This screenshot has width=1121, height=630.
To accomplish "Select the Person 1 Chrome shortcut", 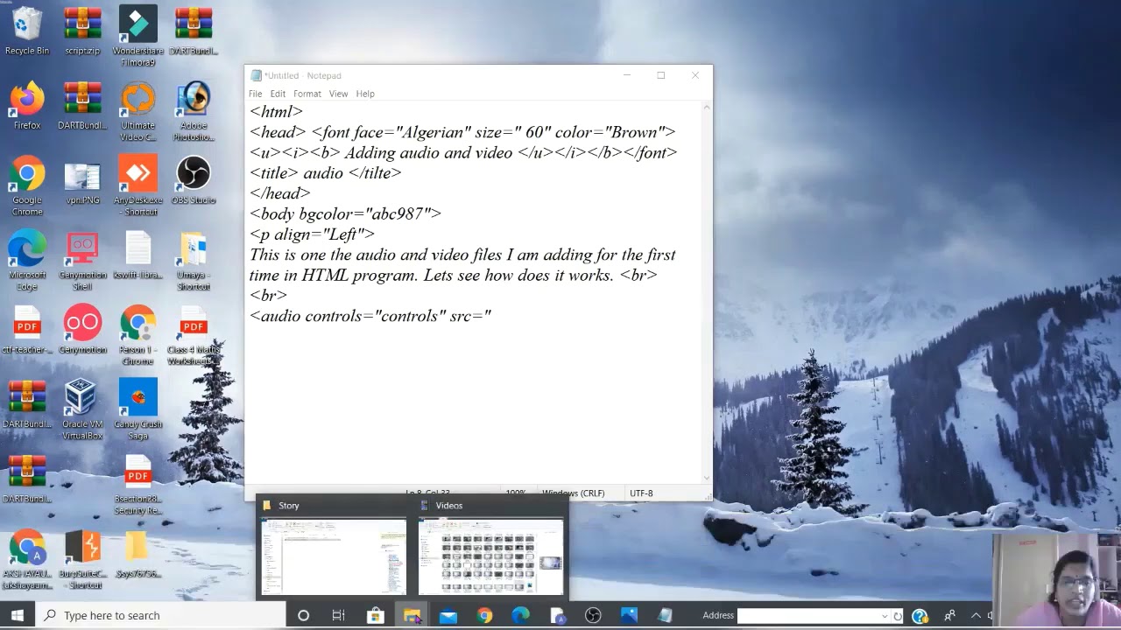I will pyautogui.click(x=137, y=336).
